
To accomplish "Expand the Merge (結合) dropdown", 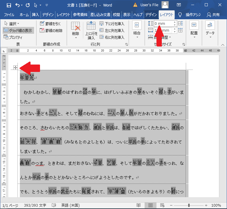I will (x=137, y=30).
